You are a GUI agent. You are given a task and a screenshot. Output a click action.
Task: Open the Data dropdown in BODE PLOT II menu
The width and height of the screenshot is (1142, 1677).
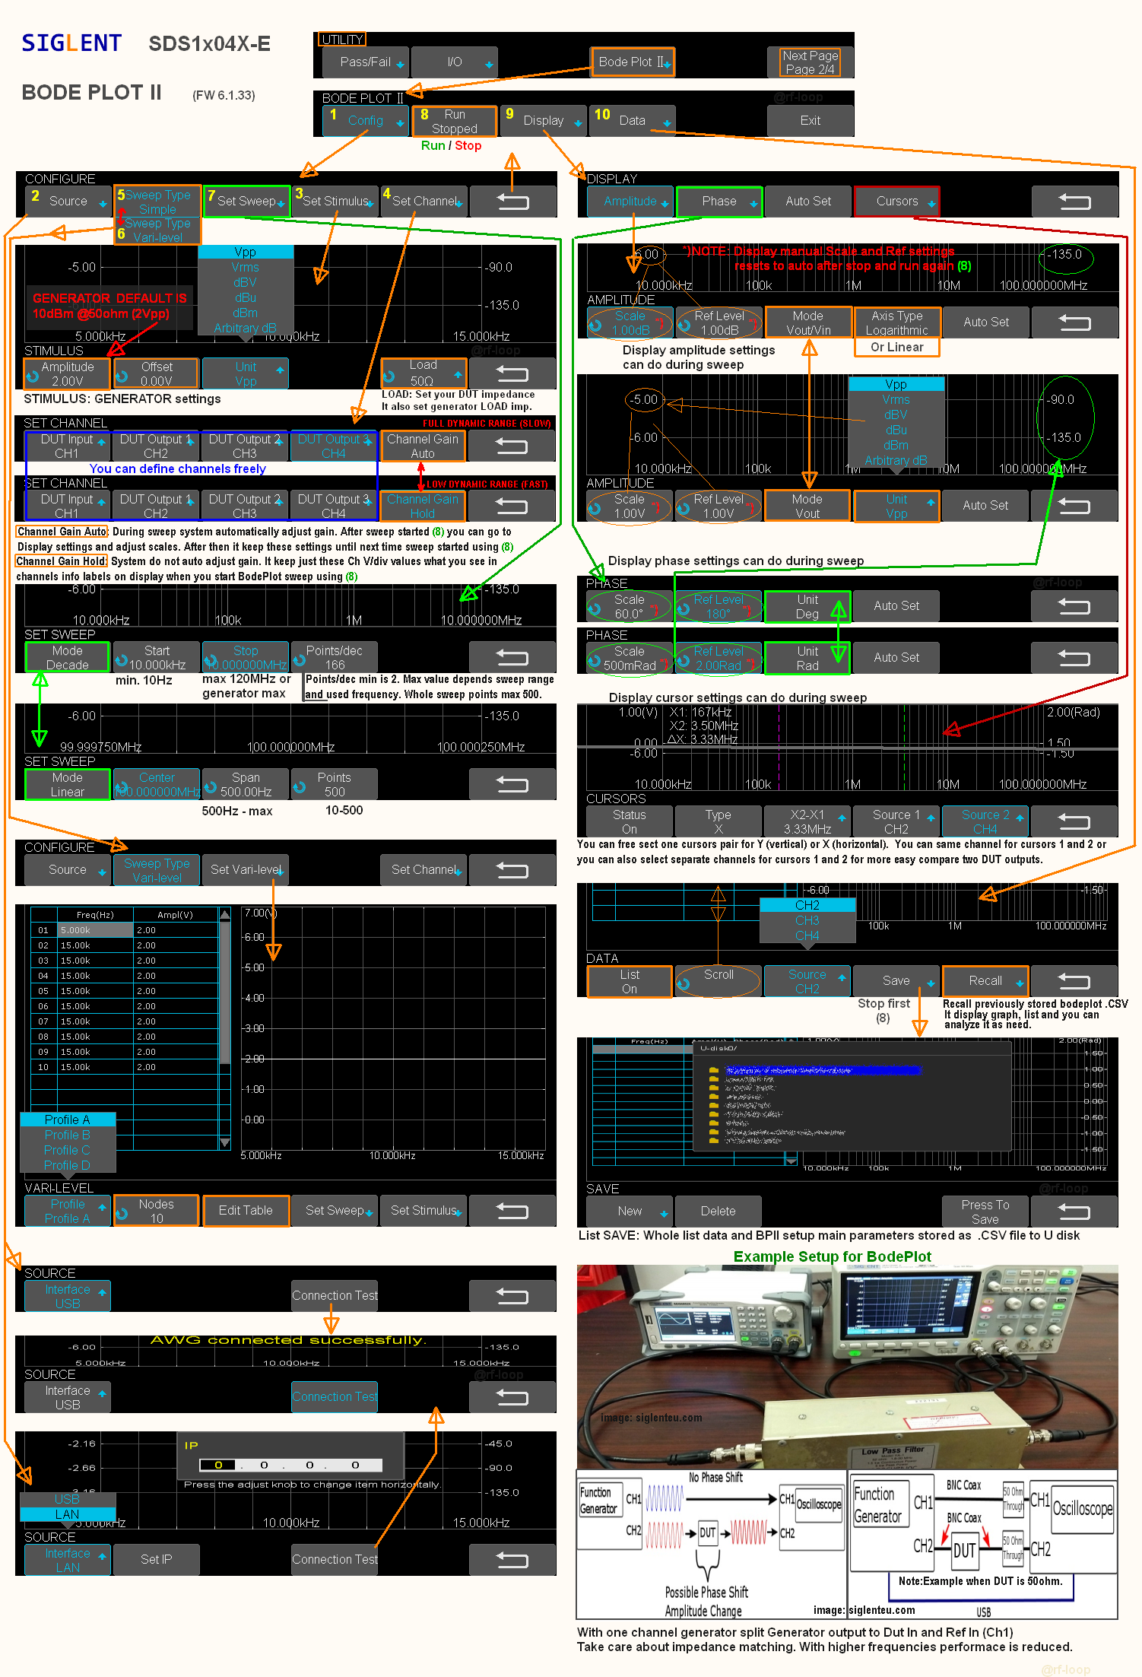click(633, 121)
